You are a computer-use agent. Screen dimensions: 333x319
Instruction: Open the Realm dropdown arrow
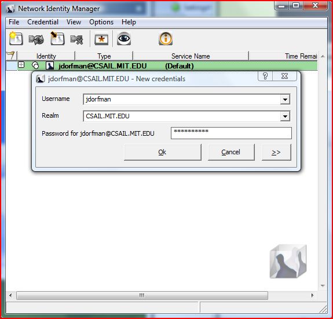pyautogui.click(x=285, y=116)
